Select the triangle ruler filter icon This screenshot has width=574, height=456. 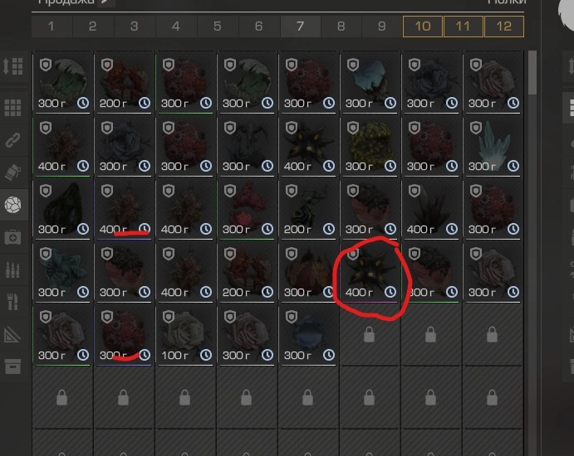click(x=12, y=334)
